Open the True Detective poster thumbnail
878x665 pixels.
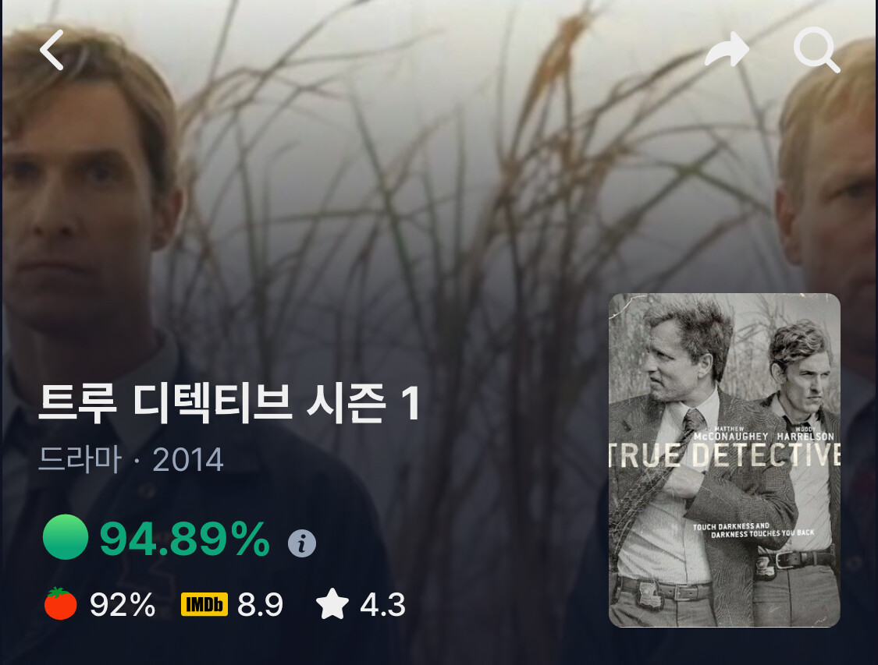coord(724,460)
